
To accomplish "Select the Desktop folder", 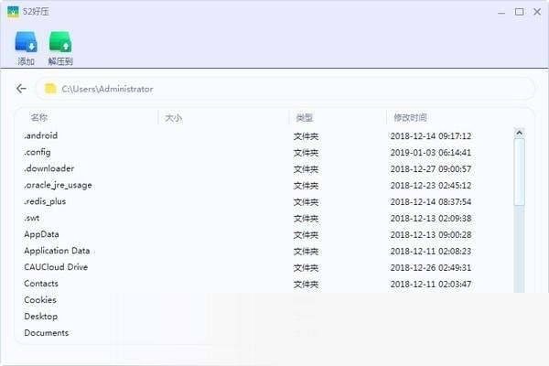I will [40, 317].
